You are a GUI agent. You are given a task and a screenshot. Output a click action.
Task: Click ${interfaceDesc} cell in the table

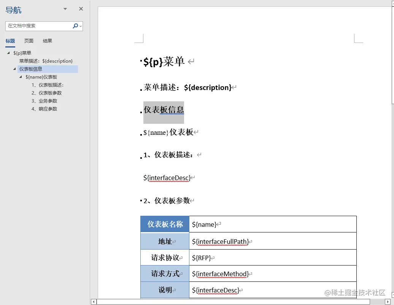tap(273, 290)
